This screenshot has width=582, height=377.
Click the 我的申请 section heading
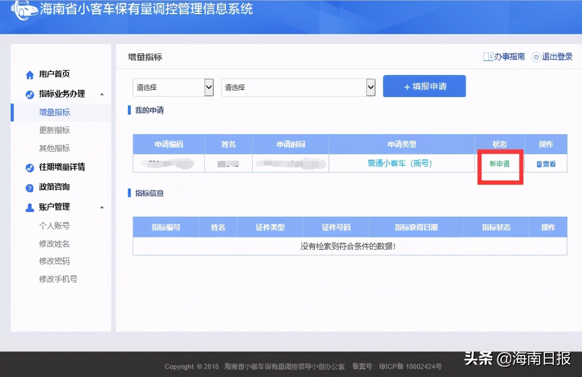[x=149, y=110]
